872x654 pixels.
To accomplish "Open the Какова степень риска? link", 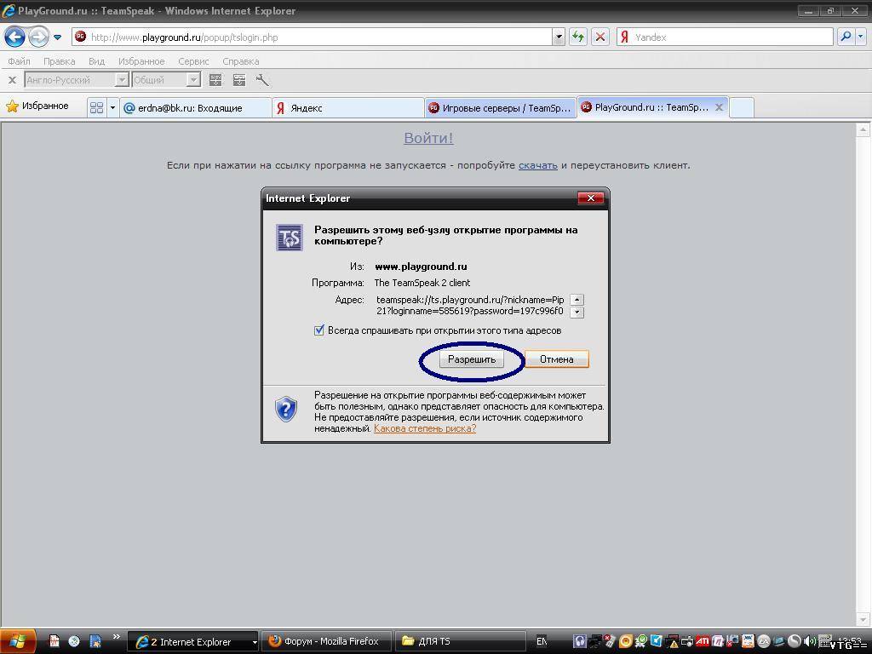I will [x=425, y=428].
